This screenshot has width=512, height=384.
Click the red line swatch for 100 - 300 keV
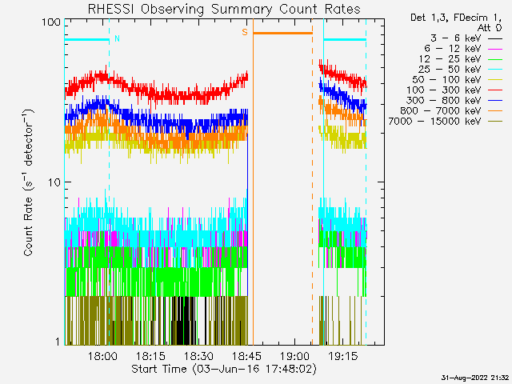coord(495,90)
